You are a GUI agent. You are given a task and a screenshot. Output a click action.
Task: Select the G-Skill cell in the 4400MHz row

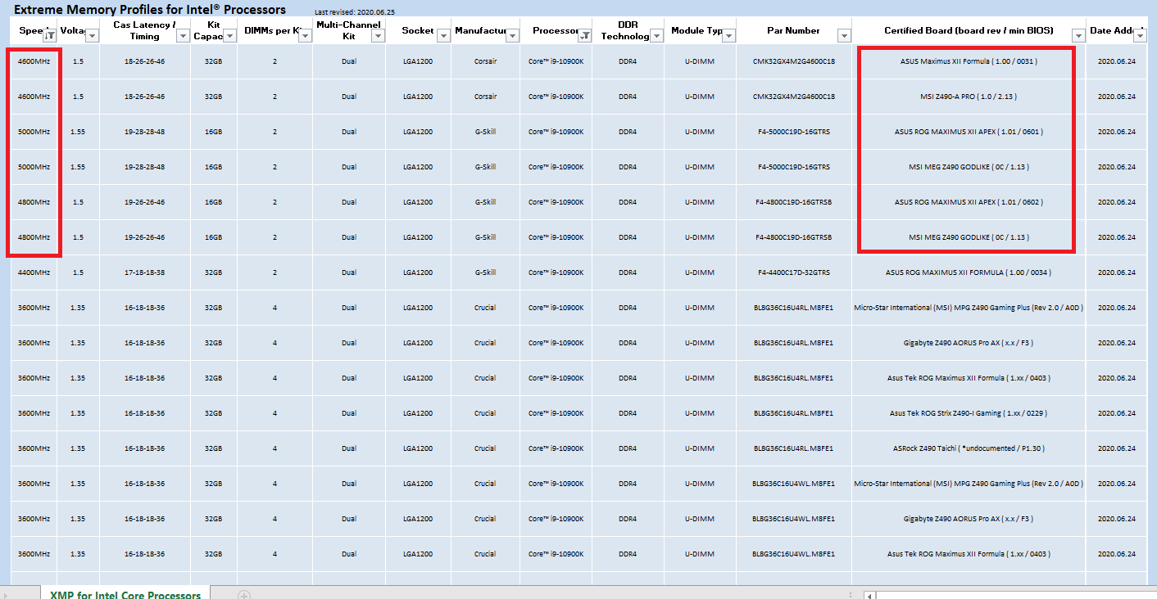click(x=485, y=272)
